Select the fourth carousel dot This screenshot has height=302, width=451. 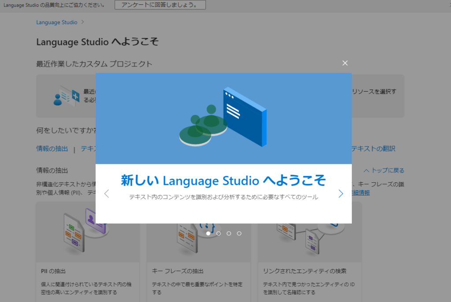tap(239, 233)
